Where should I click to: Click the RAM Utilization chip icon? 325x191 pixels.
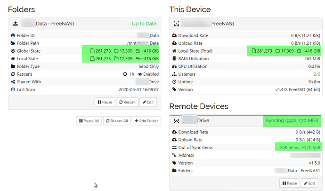point(174,58)
